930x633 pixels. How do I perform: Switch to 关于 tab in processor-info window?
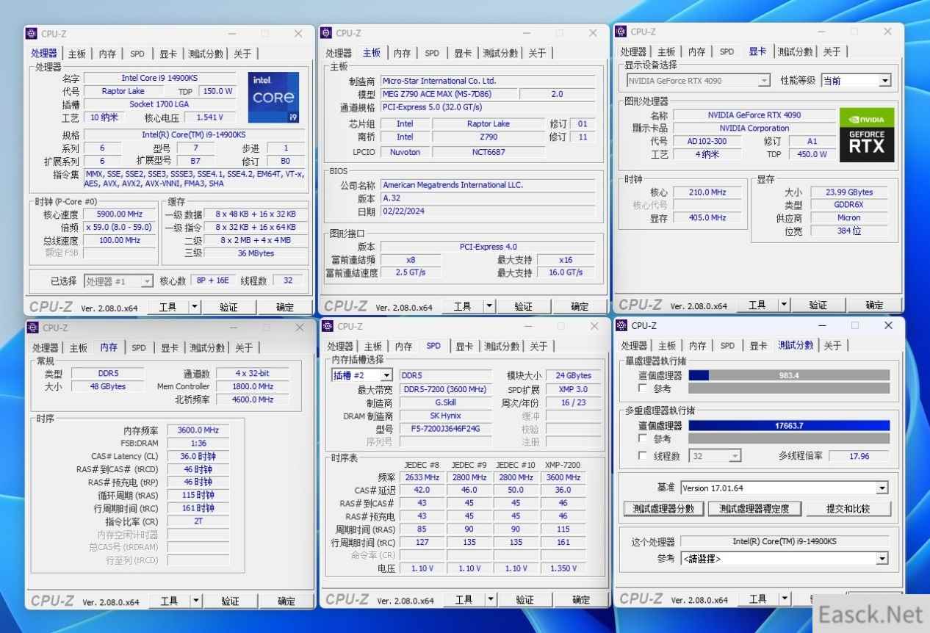pos(242,54)
